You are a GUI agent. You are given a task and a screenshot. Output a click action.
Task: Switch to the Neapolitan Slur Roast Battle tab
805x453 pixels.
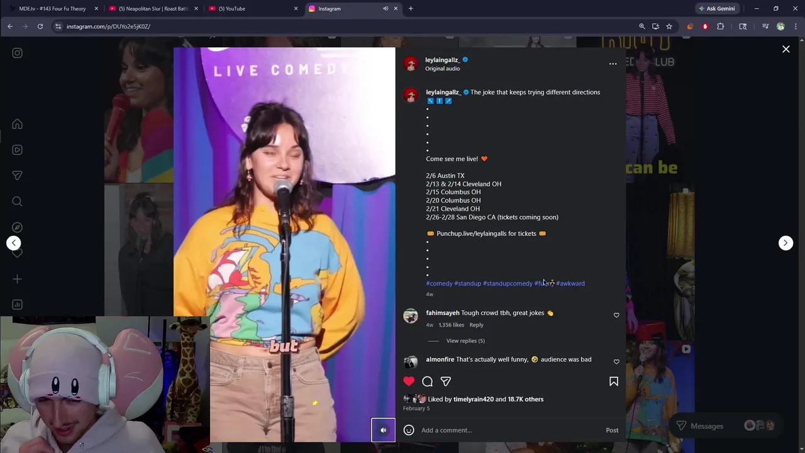click(x=153, y=9)
